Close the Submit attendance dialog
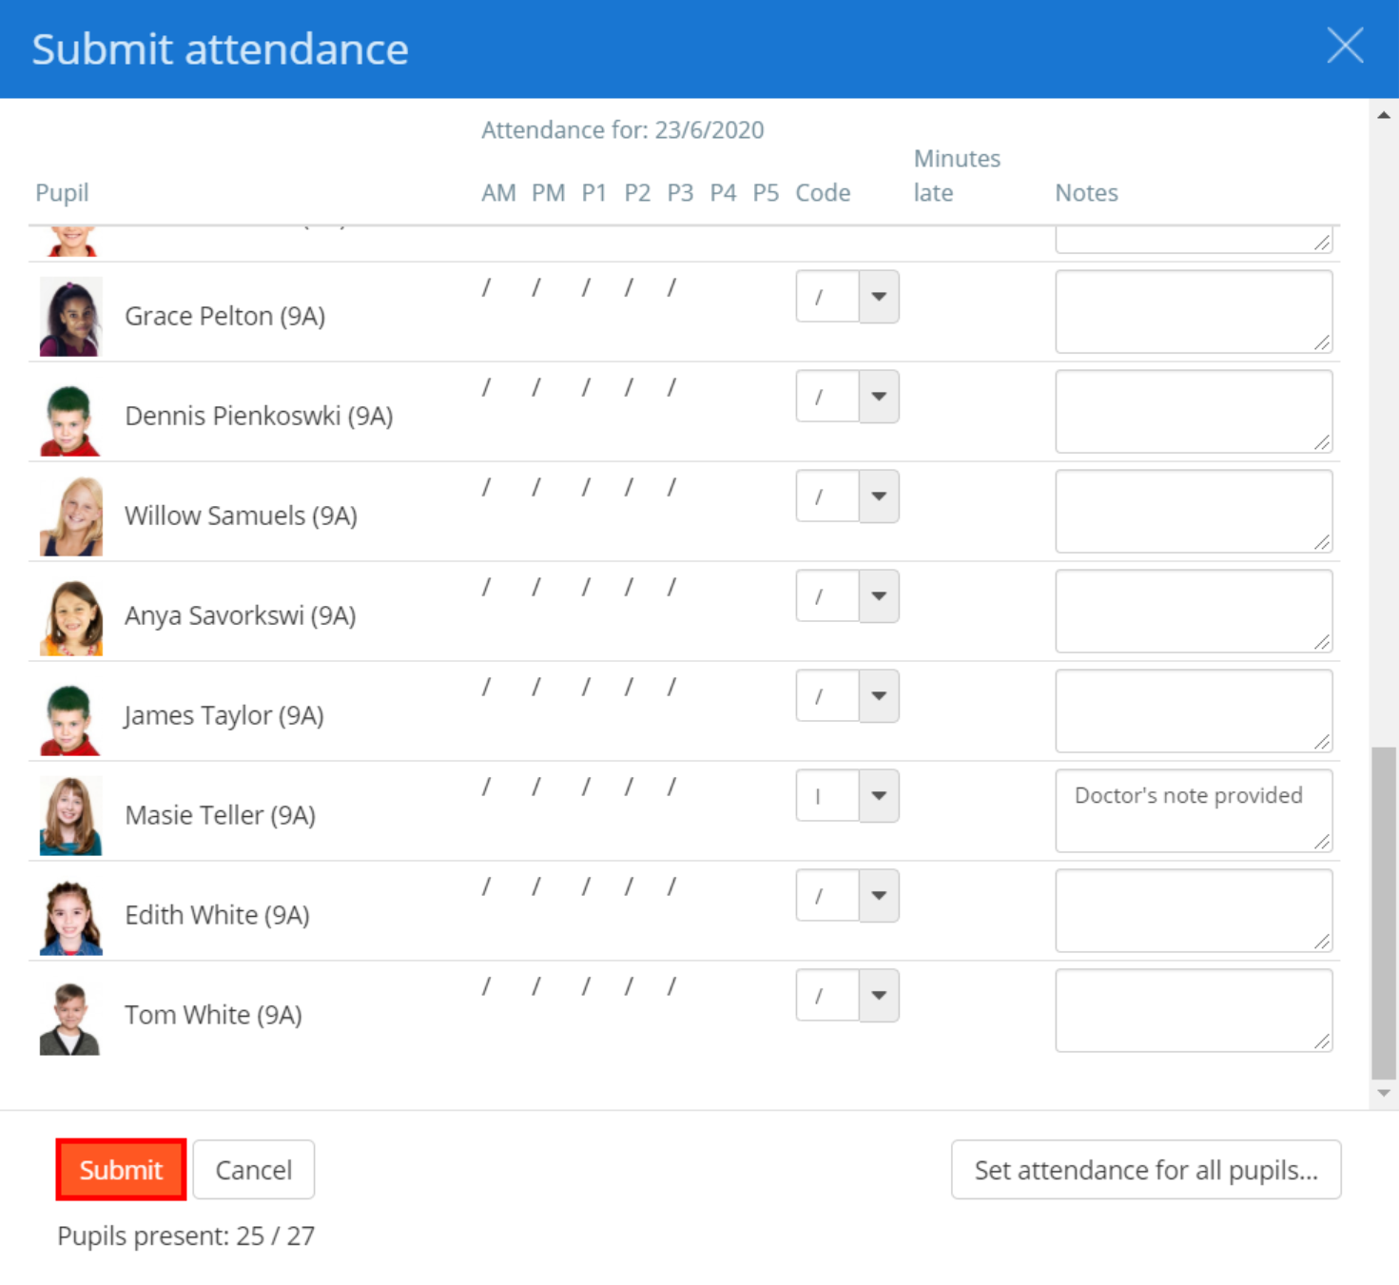Screen dimensions: 1399x1285 pyautogui.click(x=1344, y=47)
